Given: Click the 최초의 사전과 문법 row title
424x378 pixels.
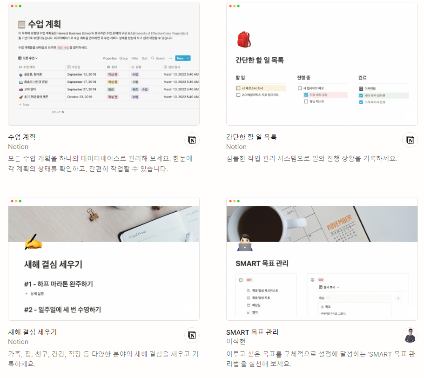Looking at the screenshot, I should [x=36, y=82].
